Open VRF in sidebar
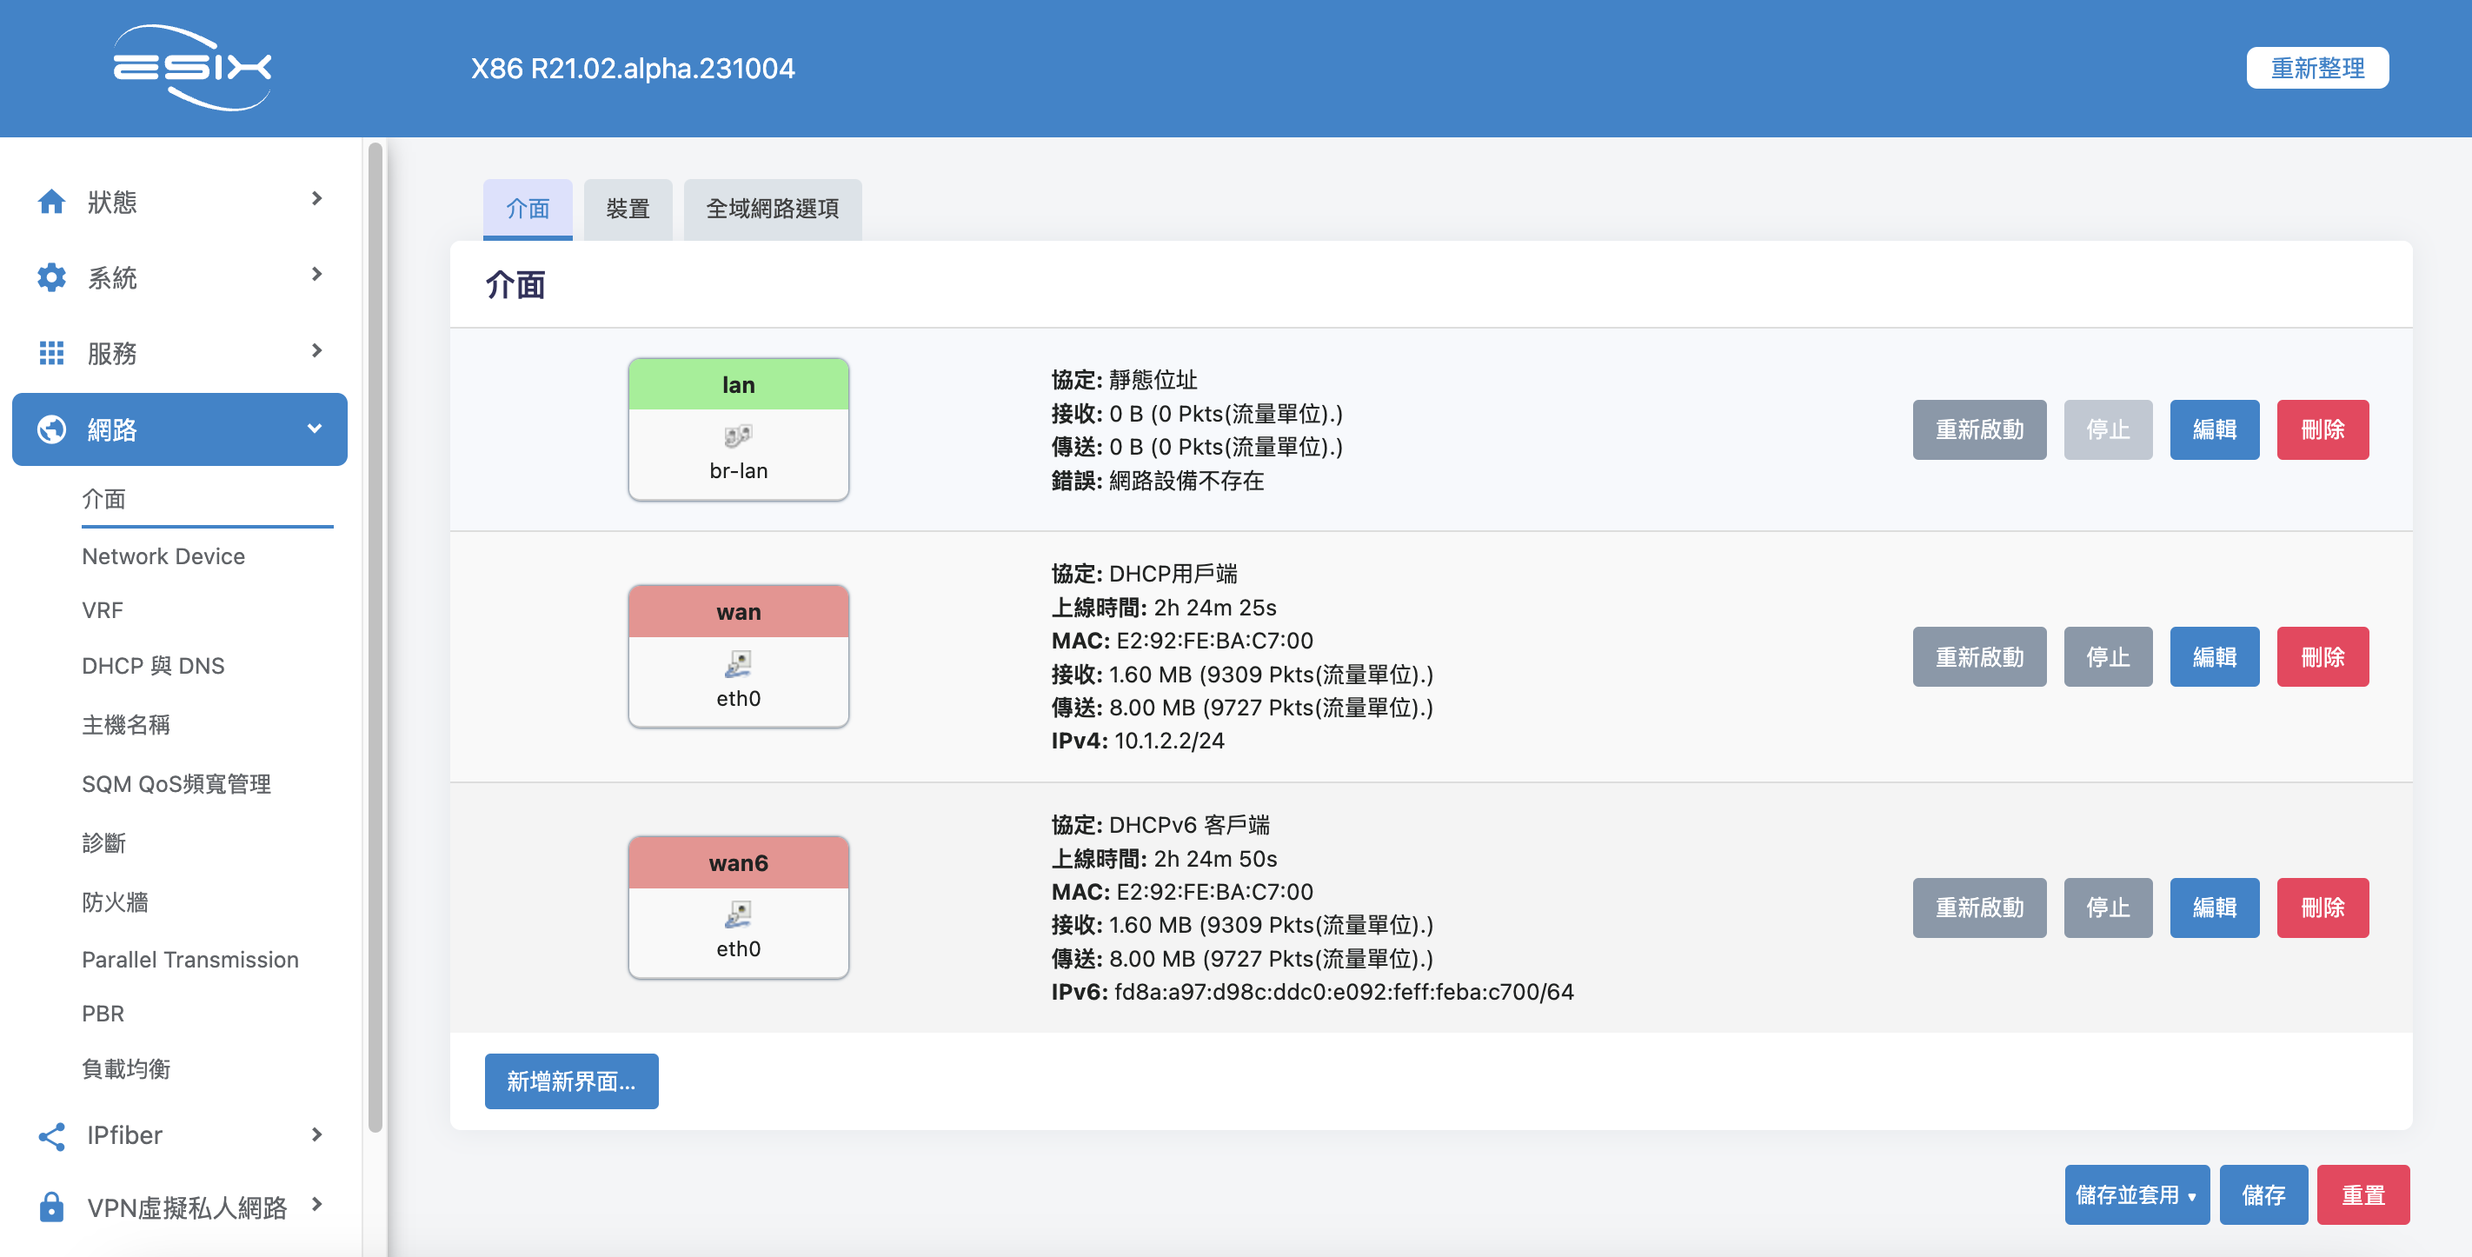Viewport: 2472px width, 1257px height. 103,610
